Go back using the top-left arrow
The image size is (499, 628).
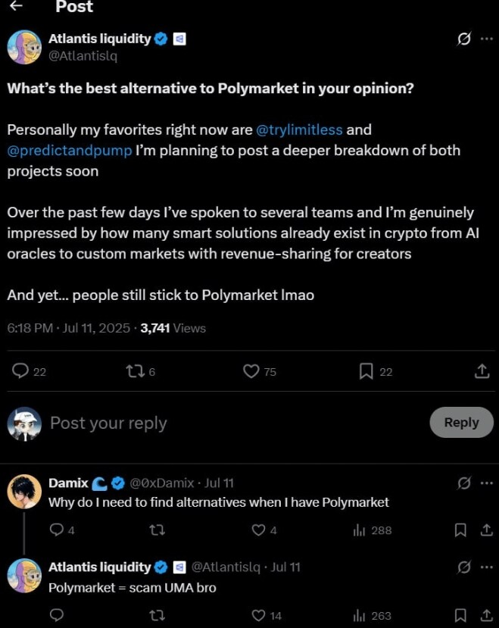16,7
